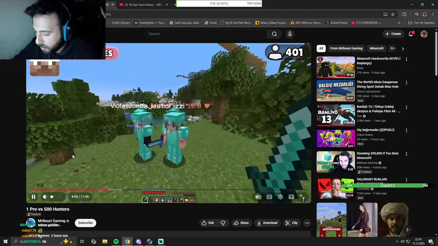Screen dimensions: 438x246
Task: Open options for Donating $50,000 video
Action: pos(407,154)
